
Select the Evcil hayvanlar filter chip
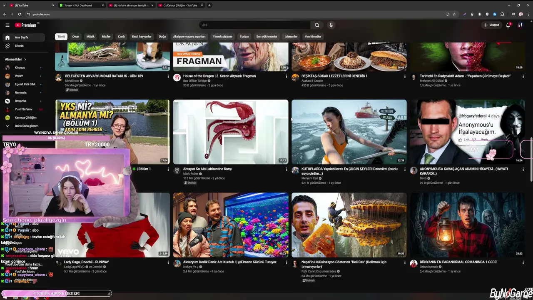142,37
